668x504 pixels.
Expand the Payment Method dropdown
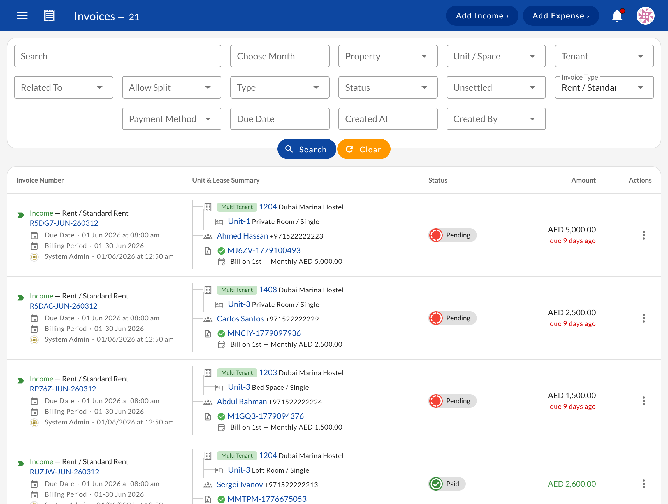(x=171, y=119)
